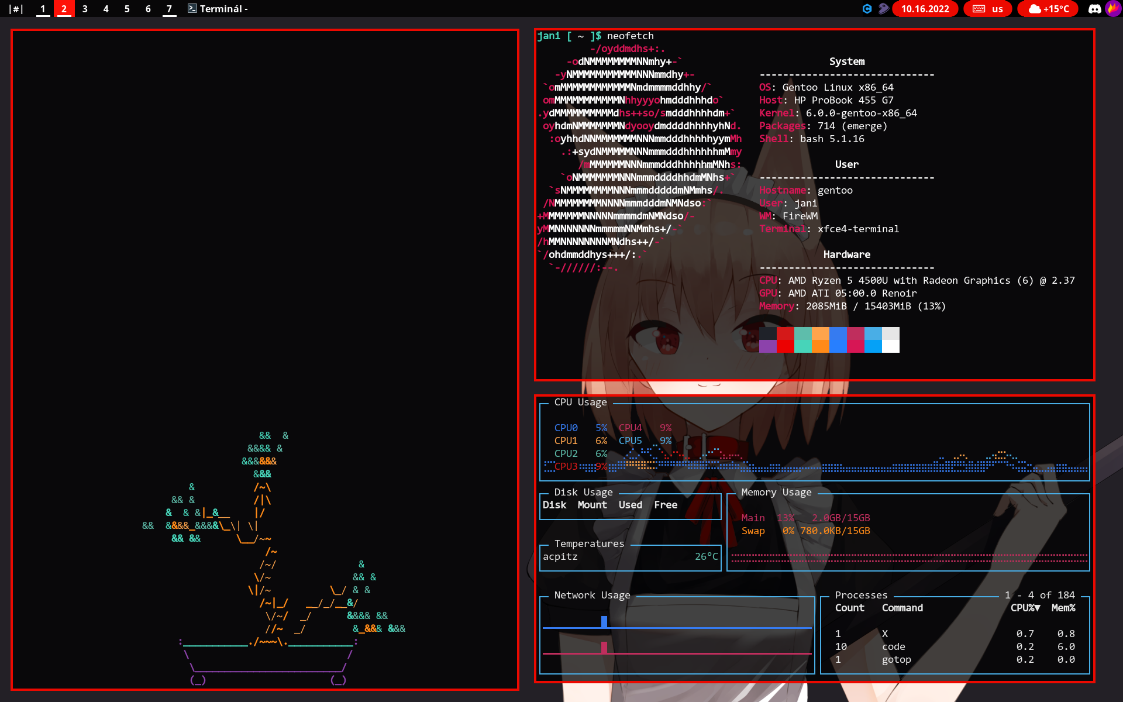1123x702 pixels.
Task: Select the gotop process row
Action: [x=896, y=659]
